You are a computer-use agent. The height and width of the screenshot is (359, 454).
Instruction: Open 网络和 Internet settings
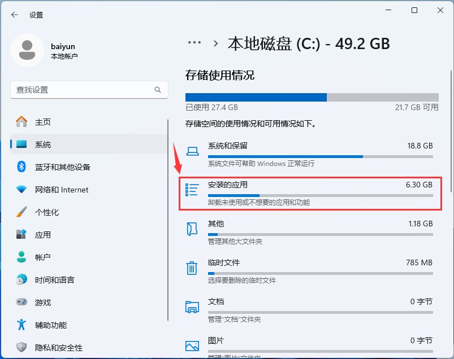point(89,189)
